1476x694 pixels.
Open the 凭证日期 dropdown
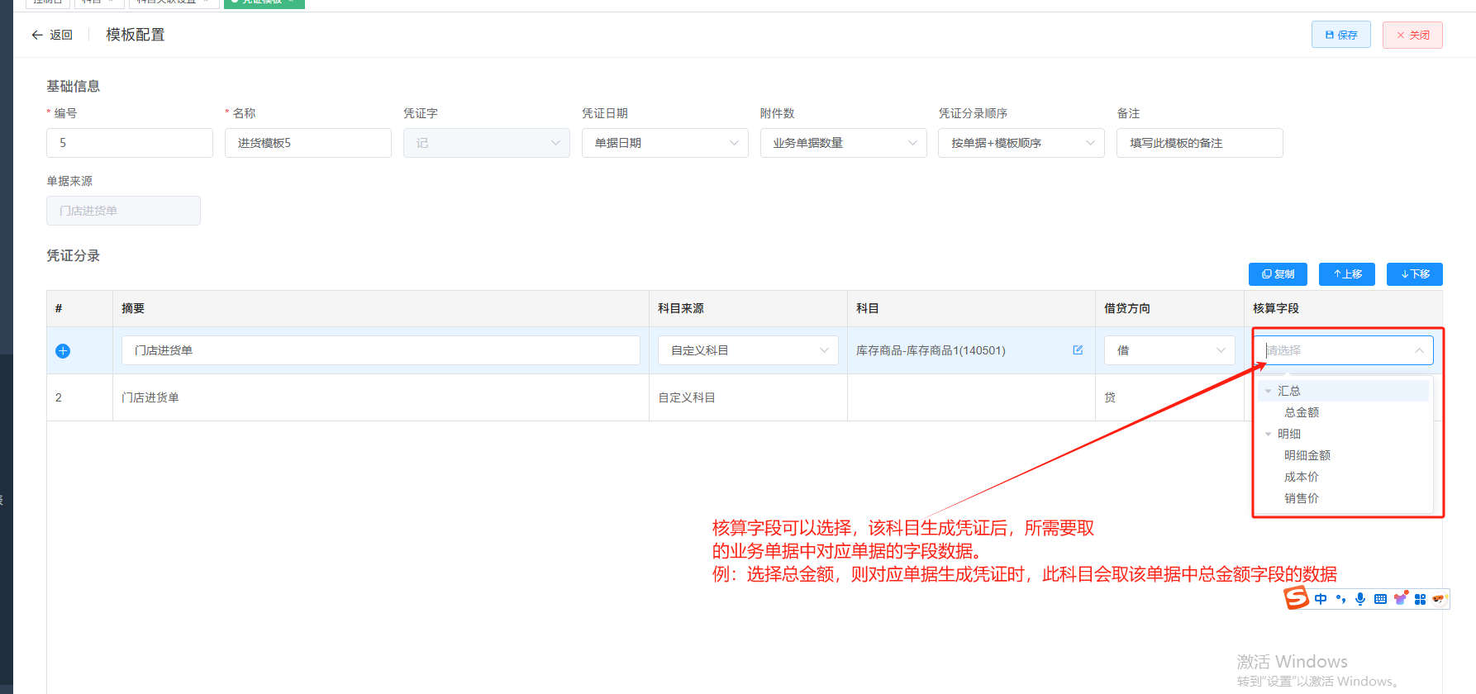665,143
